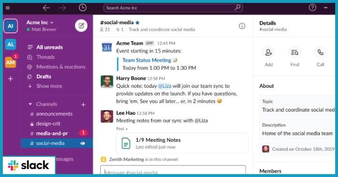The width and height of the screenshot is (338, 177).
Task: Open the Team Status Meeting link
Action: [147, 60]
